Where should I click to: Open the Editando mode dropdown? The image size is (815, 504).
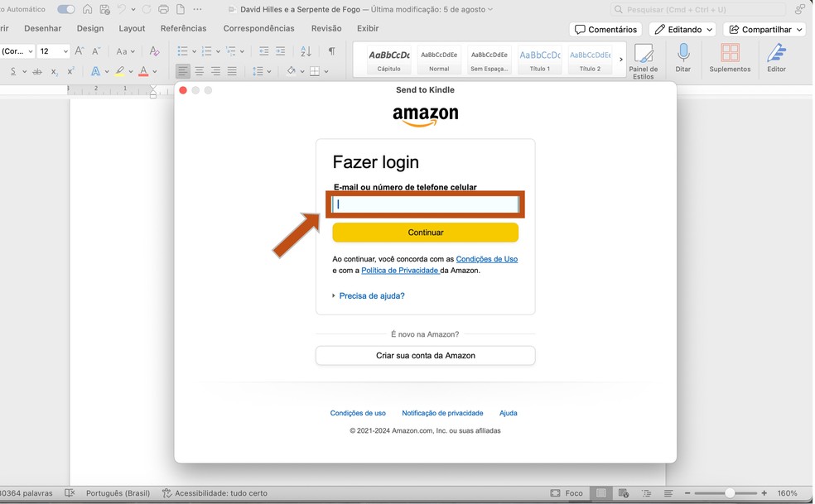click(x=682, y=30)
